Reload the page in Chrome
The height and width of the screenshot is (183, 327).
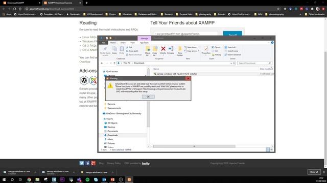(15, 9)
